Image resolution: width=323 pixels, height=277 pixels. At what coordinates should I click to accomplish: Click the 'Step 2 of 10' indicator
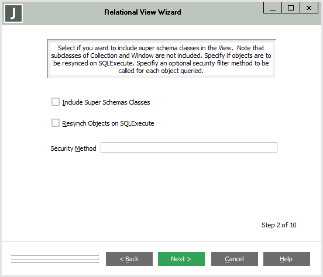(279, 225)
